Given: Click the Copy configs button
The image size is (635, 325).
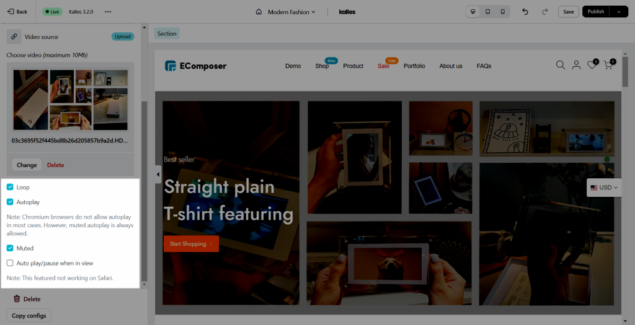Looking at the screenshot, I should click(x=29, y=316).
